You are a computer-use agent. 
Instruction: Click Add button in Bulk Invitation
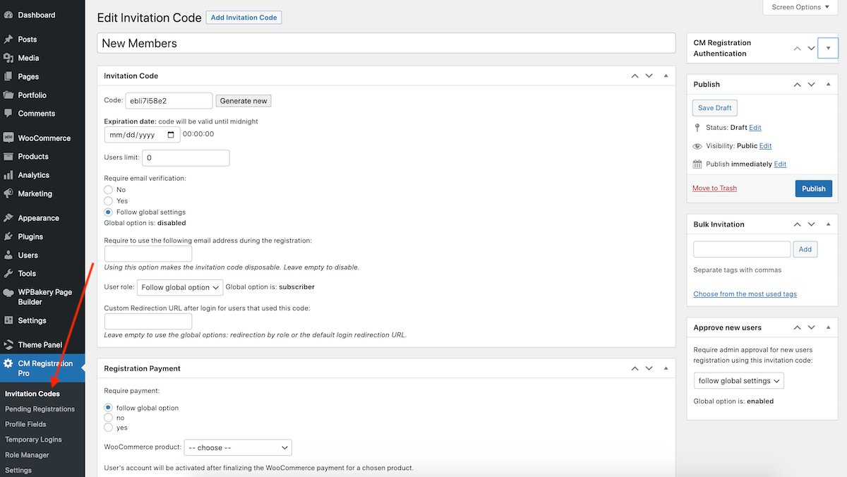[805, 249]
